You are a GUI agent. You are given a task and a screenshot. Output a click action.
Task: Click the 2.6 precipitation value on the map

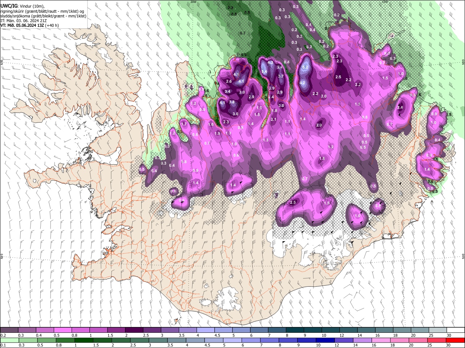pyautogui.click(x=229, y=81)
